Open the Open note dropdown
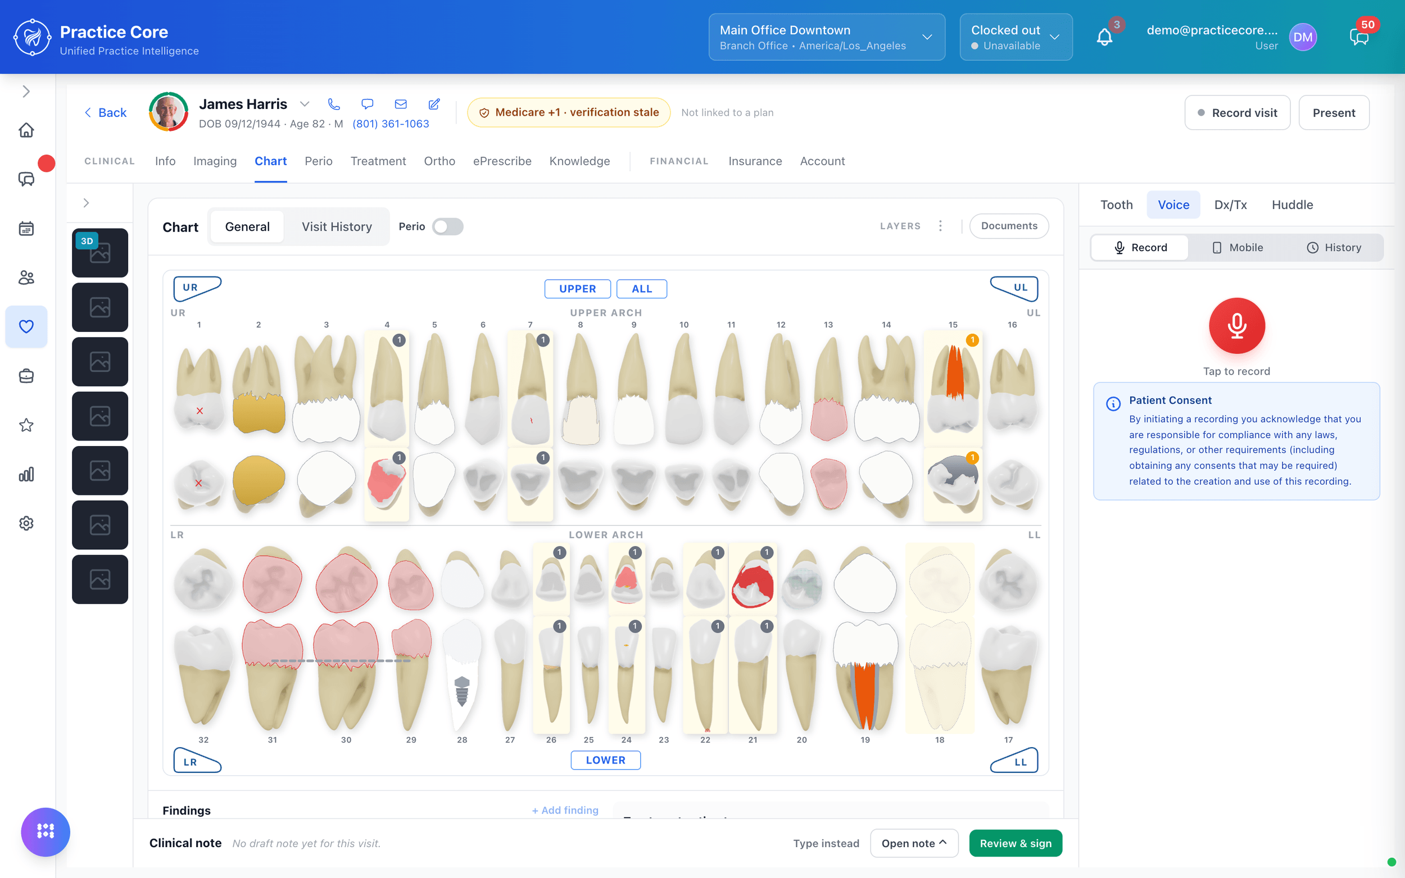 (x=914, y=843)
